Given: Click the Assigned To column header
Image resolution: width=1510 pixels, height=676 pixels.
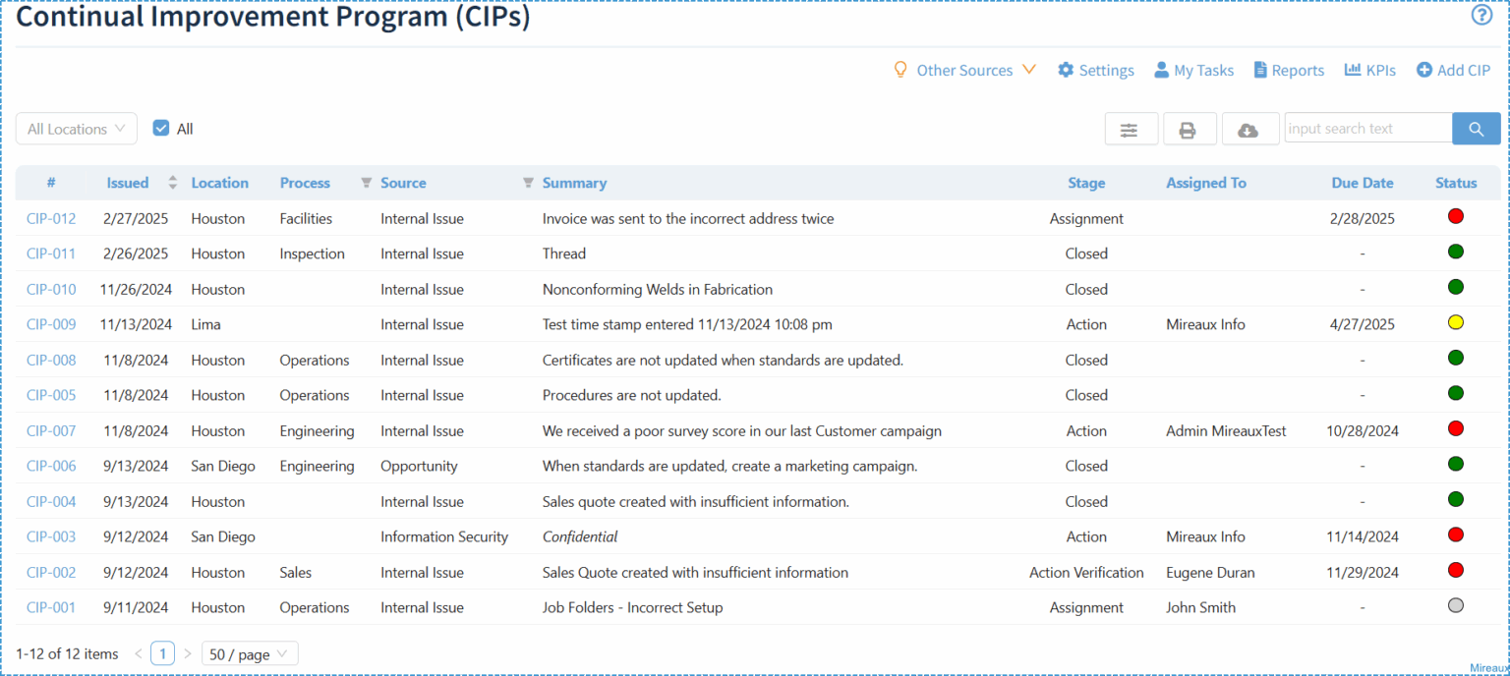Looking at the screenshot, I should click(x=1205, y=183).
